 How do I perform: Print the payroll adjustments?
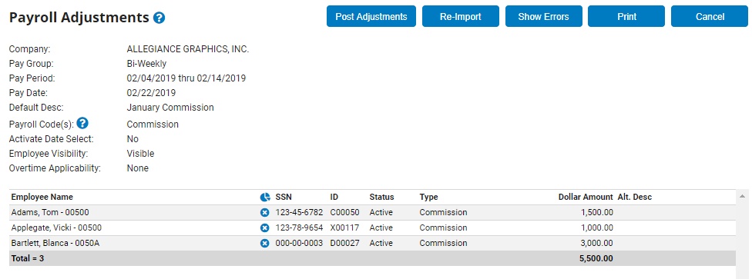coord(626,16)
